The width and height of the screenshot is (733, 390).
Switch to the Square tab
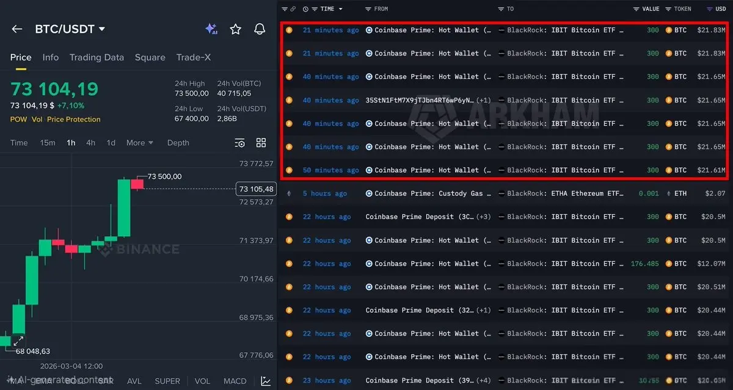(x=150, y=57)
